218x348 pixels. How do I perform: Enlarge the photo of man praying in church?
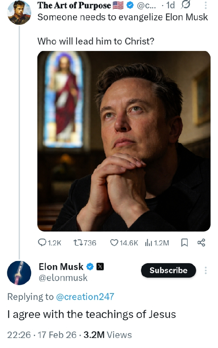coord(124,141)
